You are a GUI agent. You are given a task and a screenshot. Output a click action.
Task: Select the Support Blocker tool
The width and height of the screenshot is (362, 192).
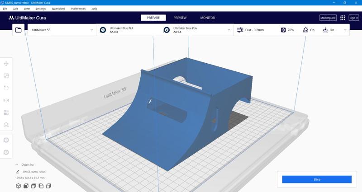pos(6,125)
